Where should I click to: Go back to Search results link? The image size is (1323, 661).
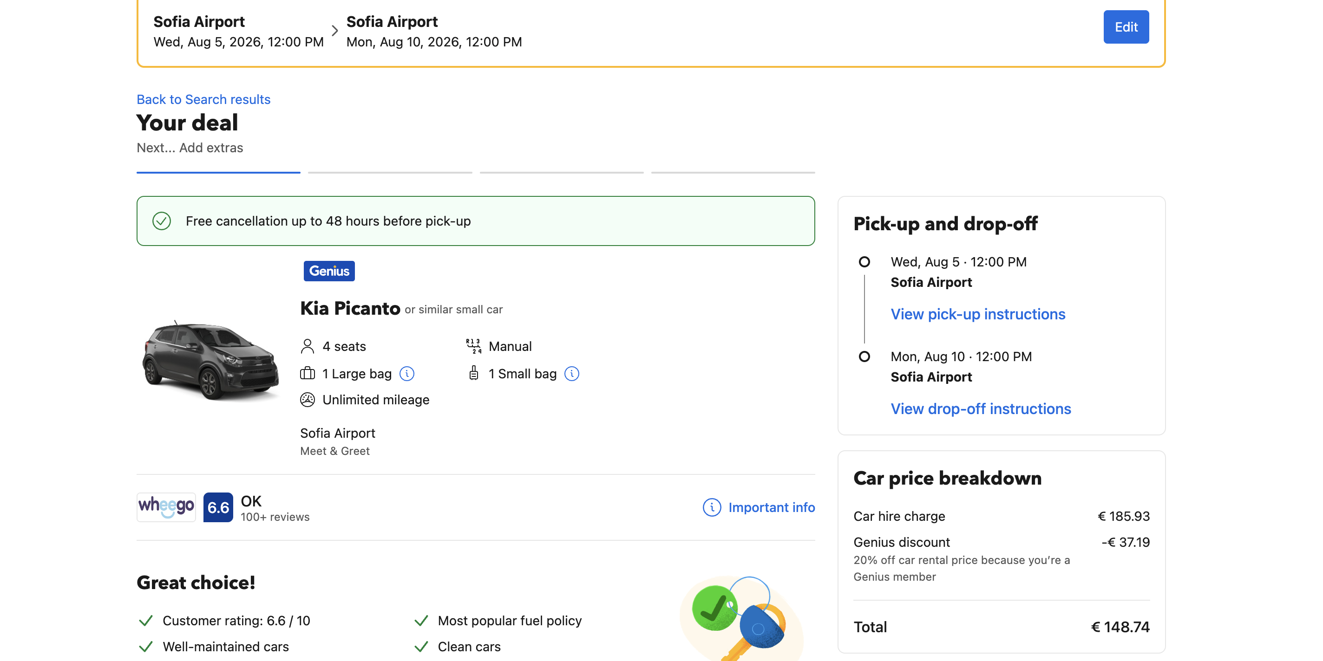203,99
